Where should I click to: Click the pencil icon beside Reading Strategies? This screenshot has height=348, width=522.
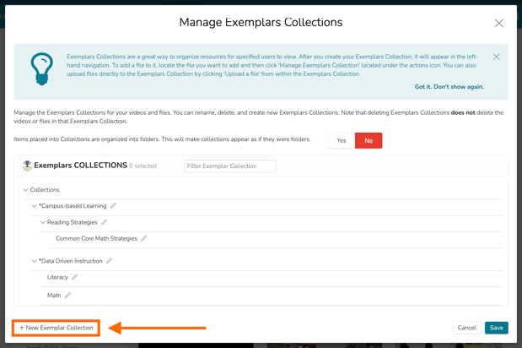105,222
